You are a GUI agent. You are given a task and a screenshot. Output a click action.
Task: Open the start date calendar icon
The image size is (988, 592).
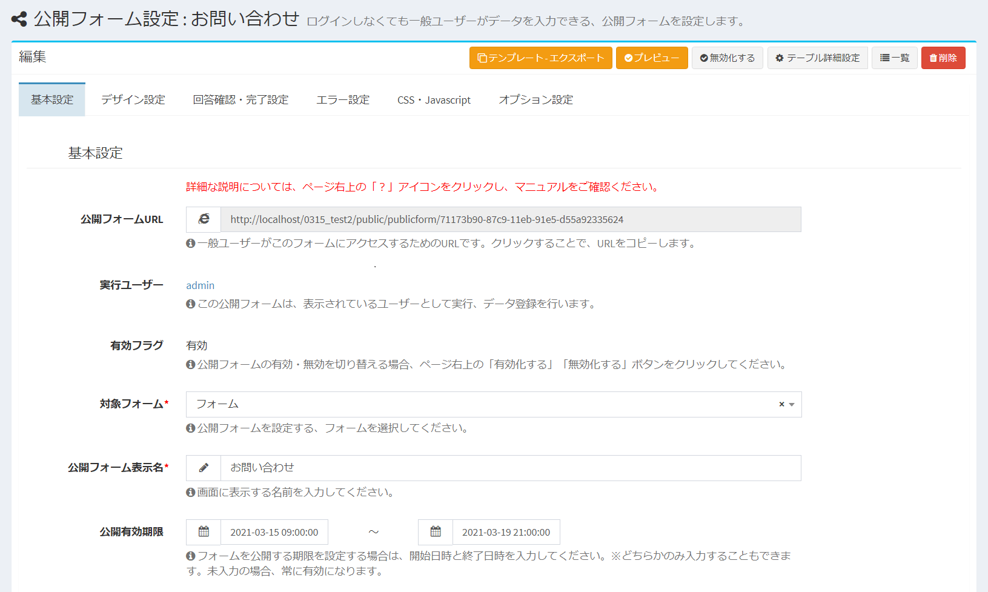coord(204,532)
